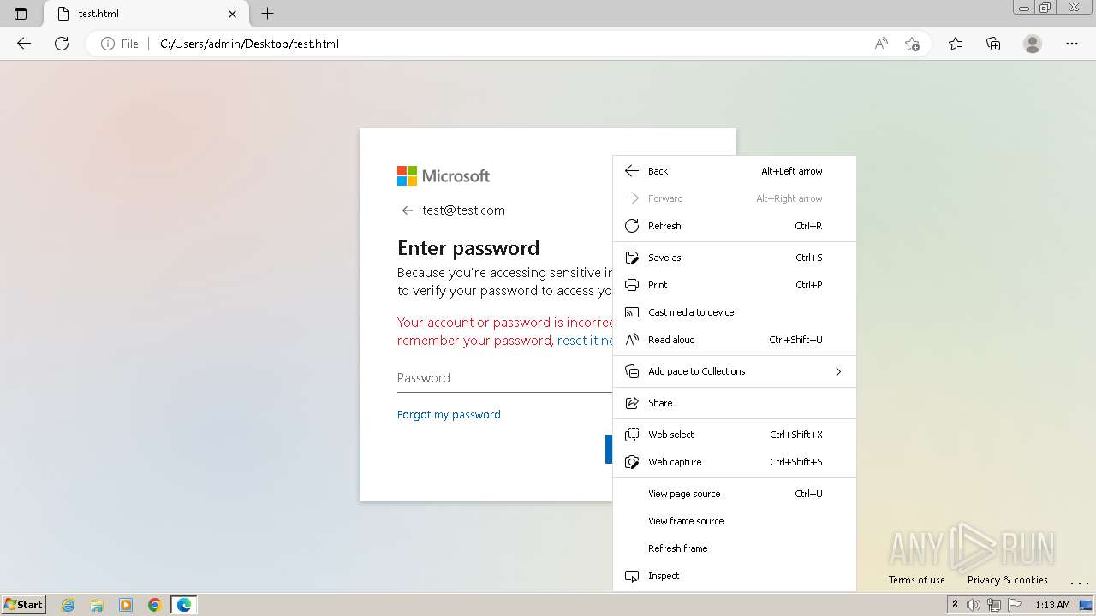
Task: Open Privacy & cookies link
Action: point(1007,580)
